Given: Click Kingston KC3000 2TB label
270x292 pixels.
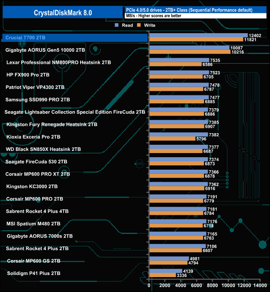Looking at the screenshot, I should [x=32, y=186].
